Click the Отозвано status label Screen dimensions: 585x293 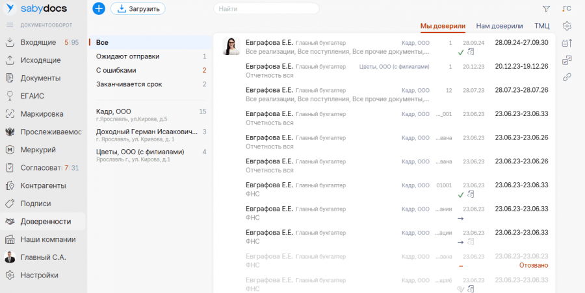(534, 265)
